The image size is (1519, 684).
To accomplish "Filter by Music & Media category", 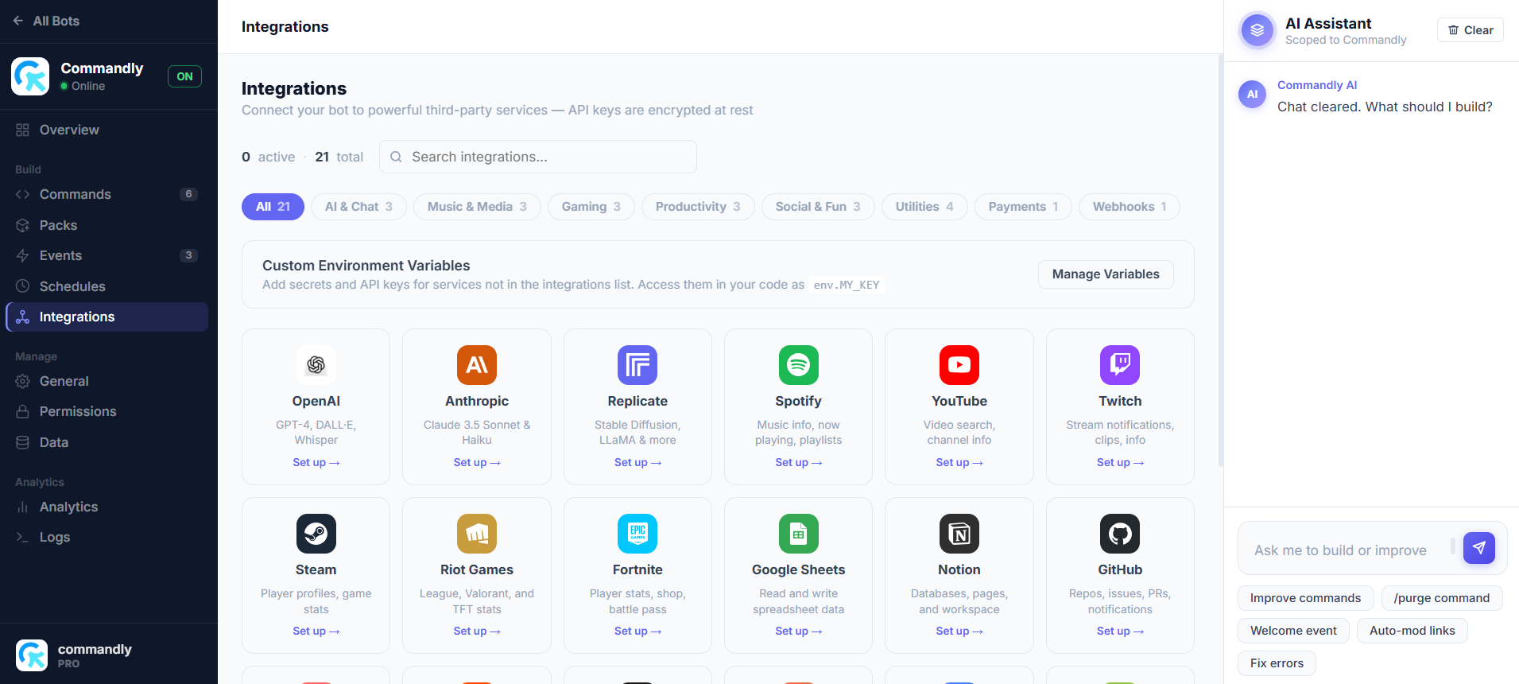I will click(477, 207).
